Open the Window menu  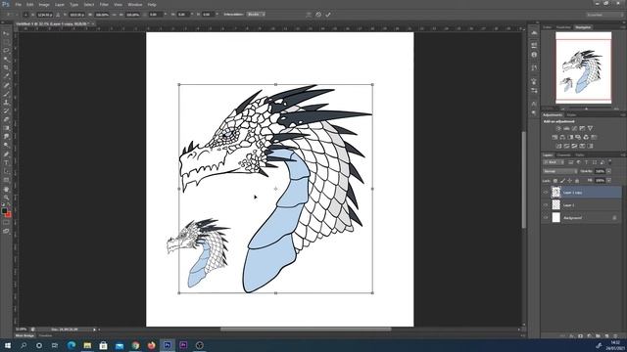point(135,4)
